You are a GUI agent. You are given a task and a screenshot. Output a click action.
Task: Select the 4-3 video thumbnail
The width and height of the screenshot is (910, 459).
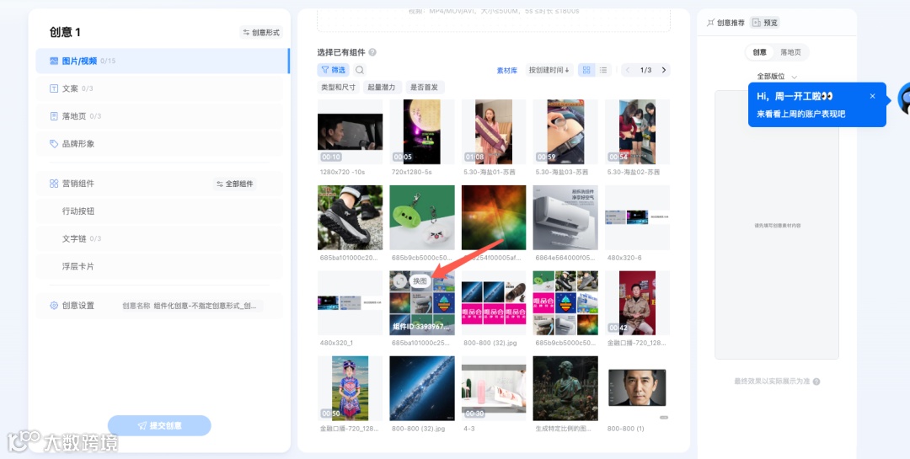coord(494,388)
